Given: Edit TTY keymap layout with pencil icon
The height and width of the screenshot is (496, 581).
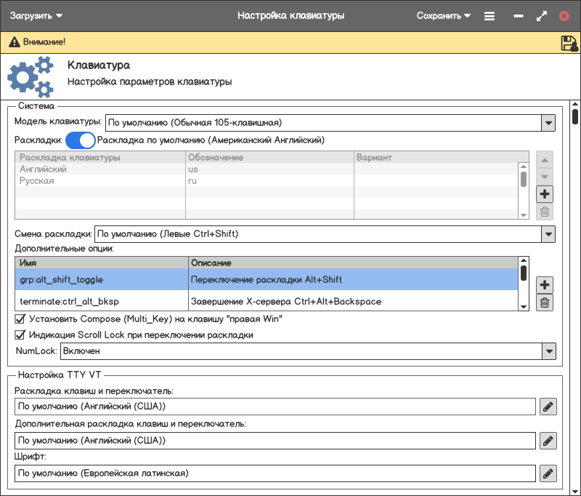Looking at the screenshot, I should click(x=548, y=406).
